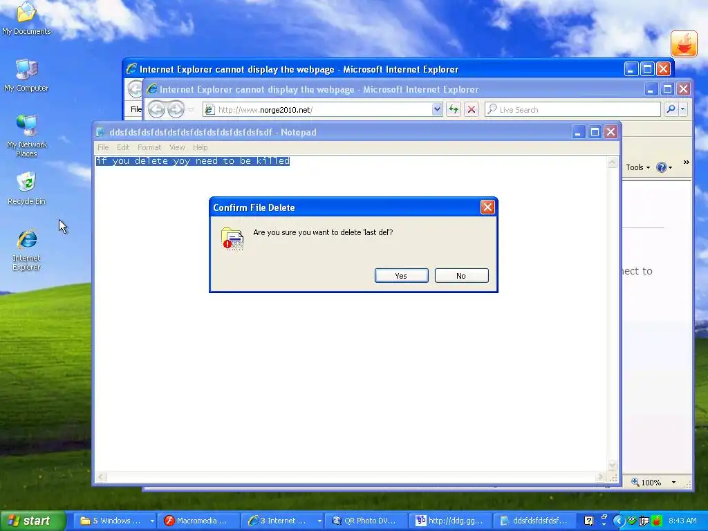Close the Notepad window
The image size is (708, 531).
click(x=611, y=132)
